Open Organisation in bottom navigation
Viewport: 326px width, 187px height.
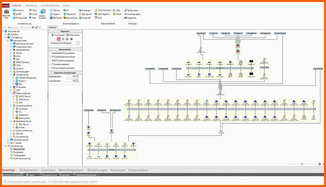(138, 170)
